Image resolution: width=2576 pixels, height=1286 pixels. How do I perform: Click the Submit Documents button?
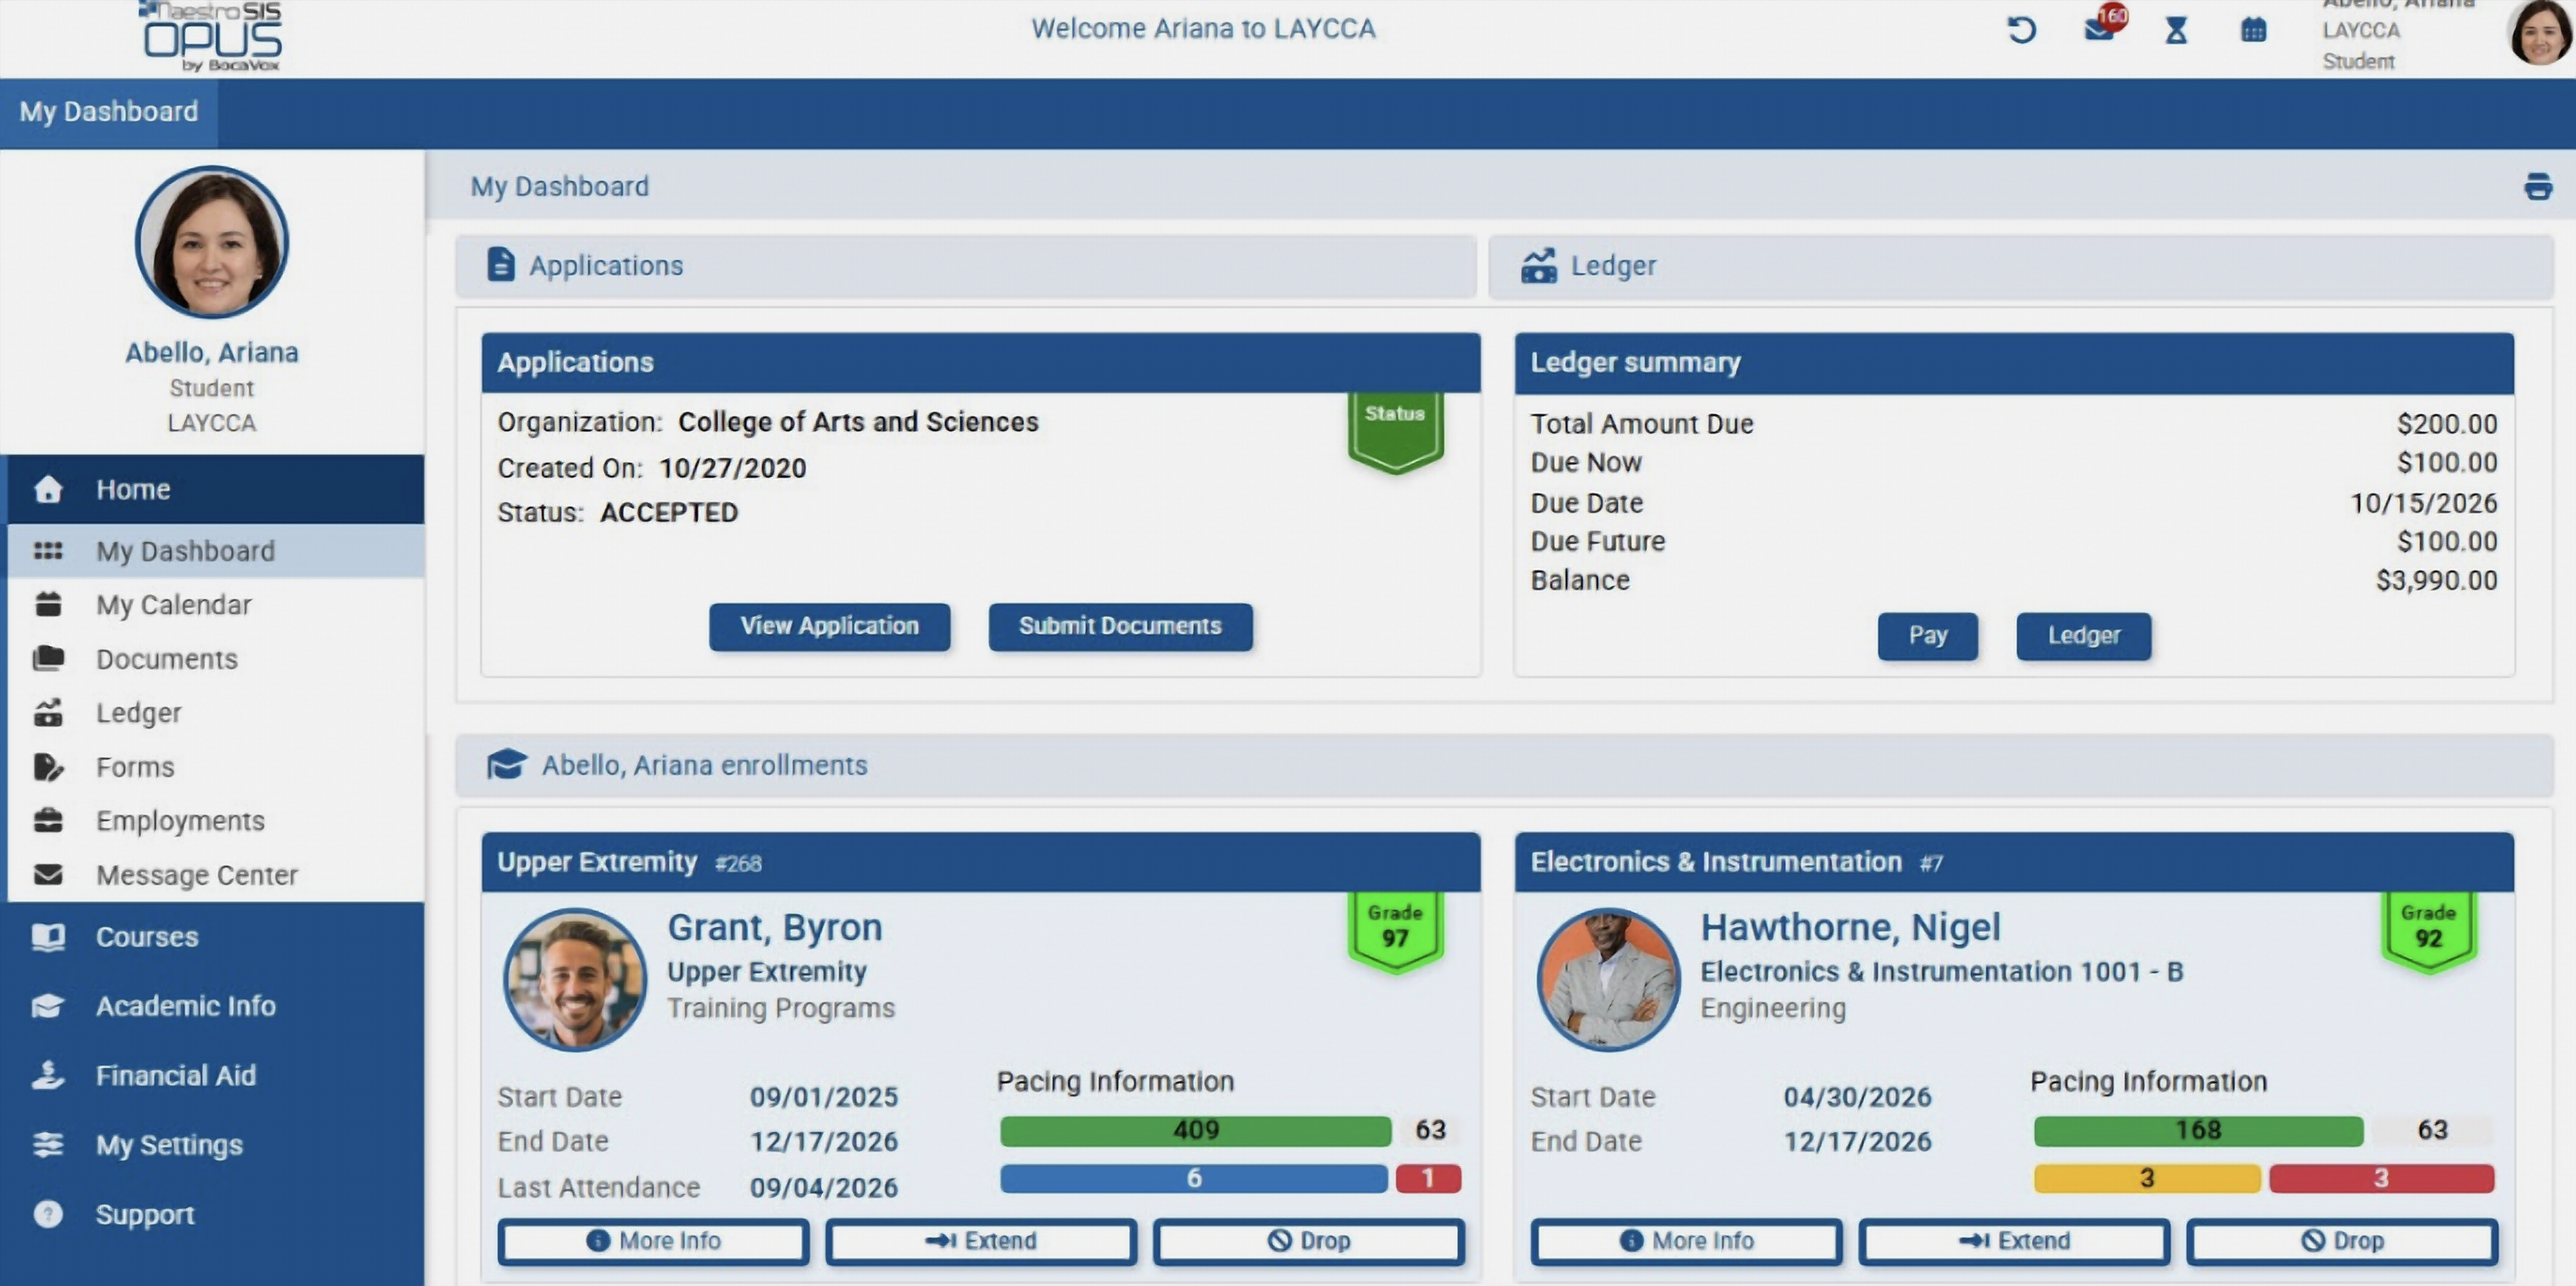(1120, 626)
